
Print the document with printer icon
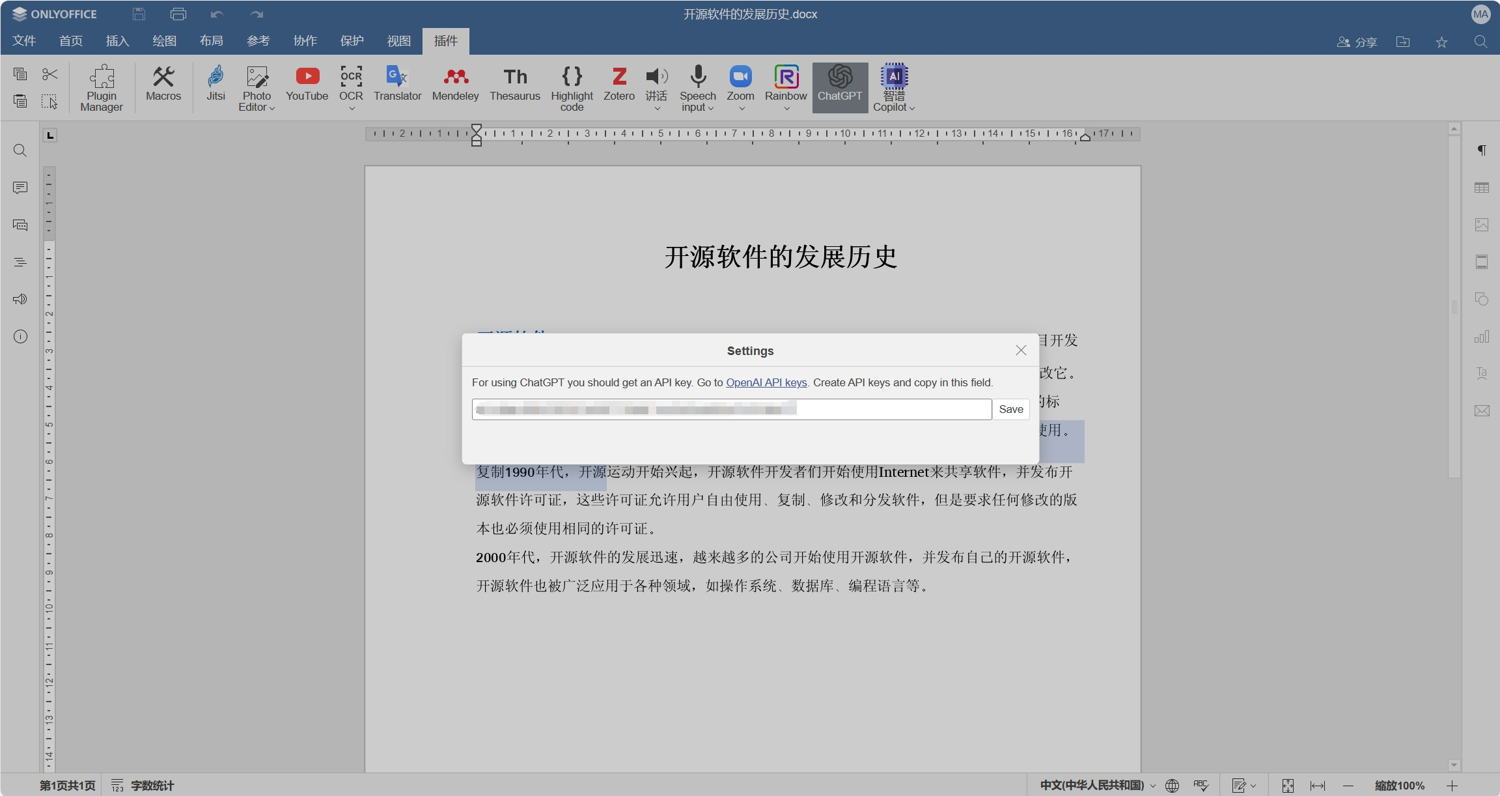[x=178, y=14]
